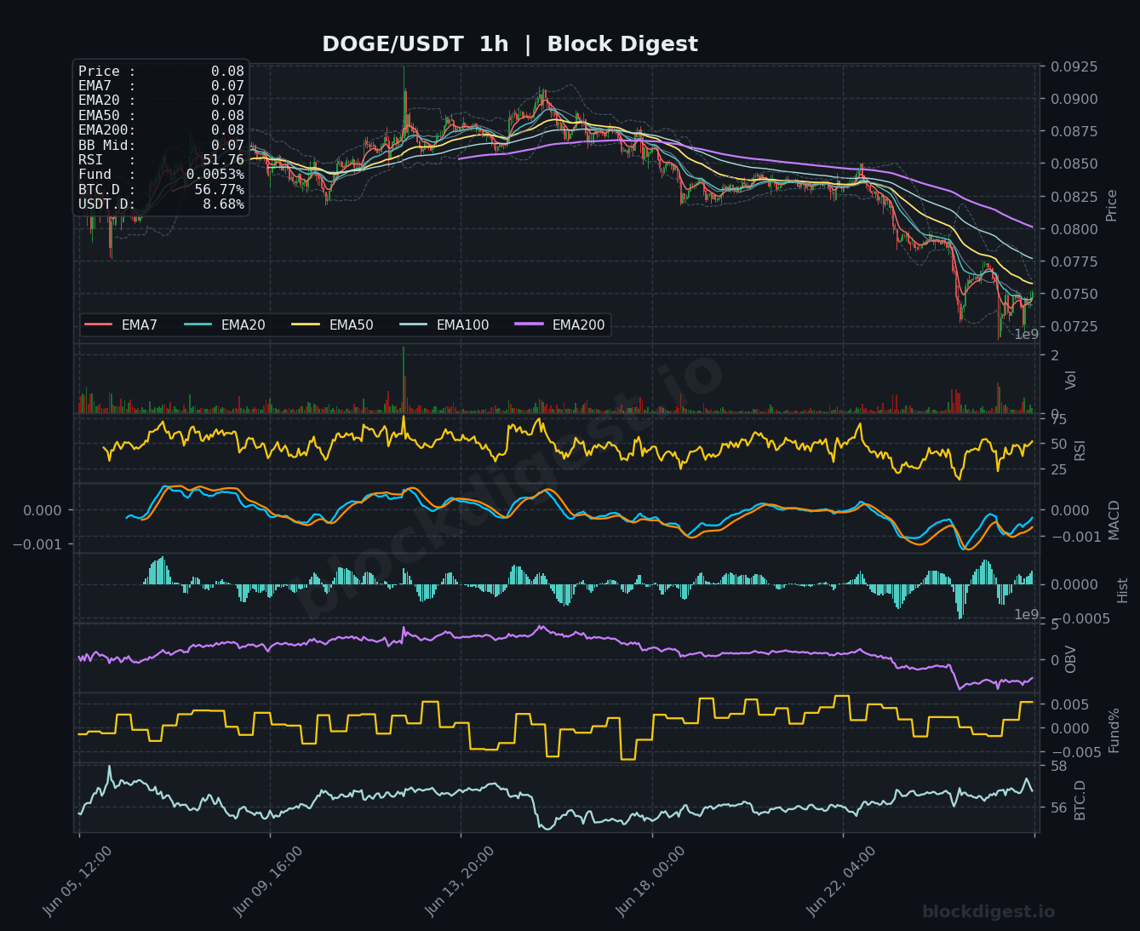Click the Fund% axis tick -0.005
1140x931 pixels.
point(1075,752)
